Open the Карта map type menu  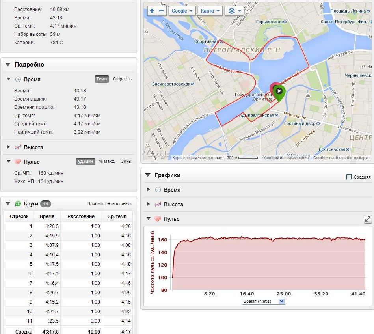tap(210, 11)
